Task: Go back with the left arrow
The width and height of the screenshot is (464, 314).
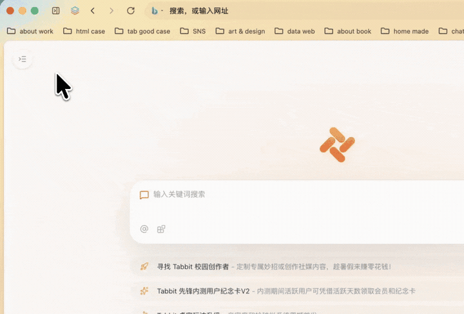Action: [93, 11]
